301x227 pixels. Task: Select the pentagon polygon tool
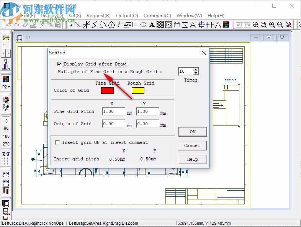(x=111, y=24)
